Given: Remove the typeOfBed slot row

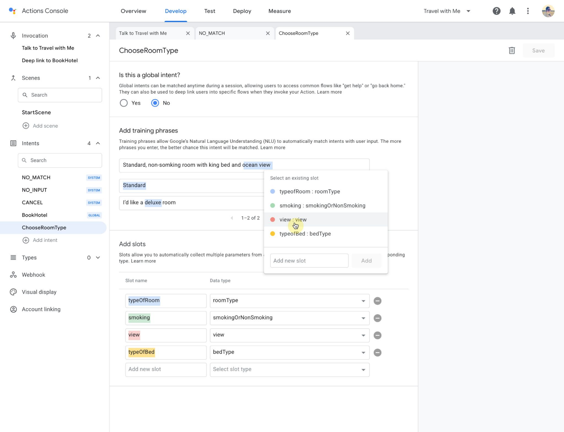Looking at the screenshot, I should click(377, 353).
